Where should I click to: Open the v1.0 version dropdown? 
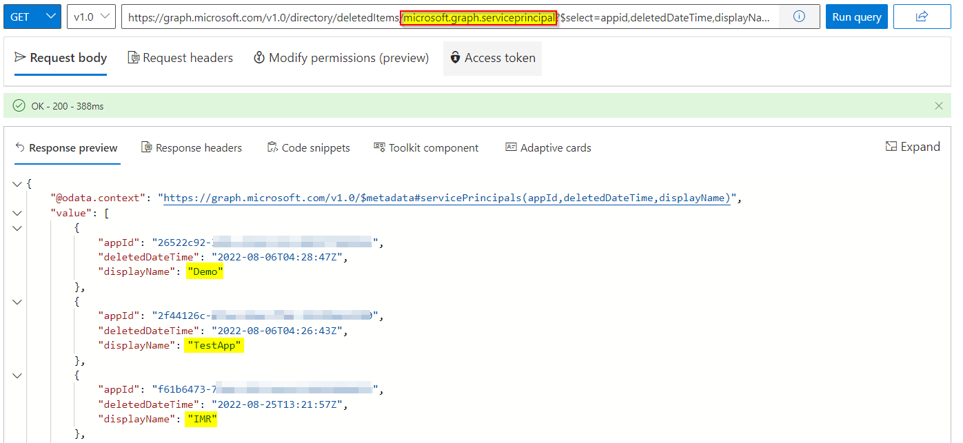coord(91,17)
